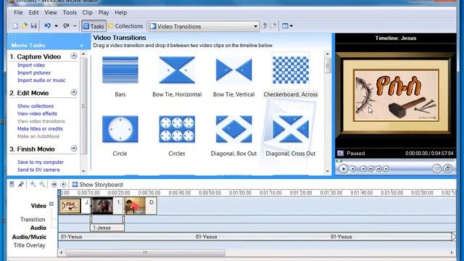This screenshot has height=261, width=464.
Task: Click the Stop button in preview monitor
Action: click(x=353, y=169)
